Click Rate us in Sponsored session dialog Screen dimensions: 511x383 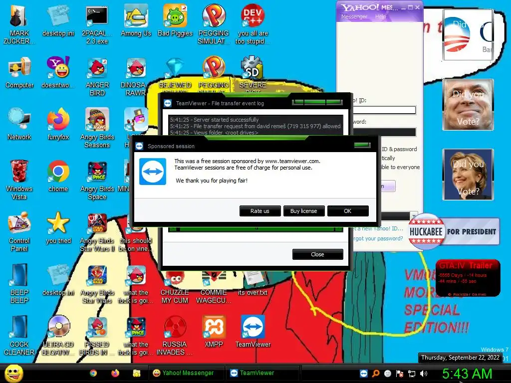tap(259, 211)
